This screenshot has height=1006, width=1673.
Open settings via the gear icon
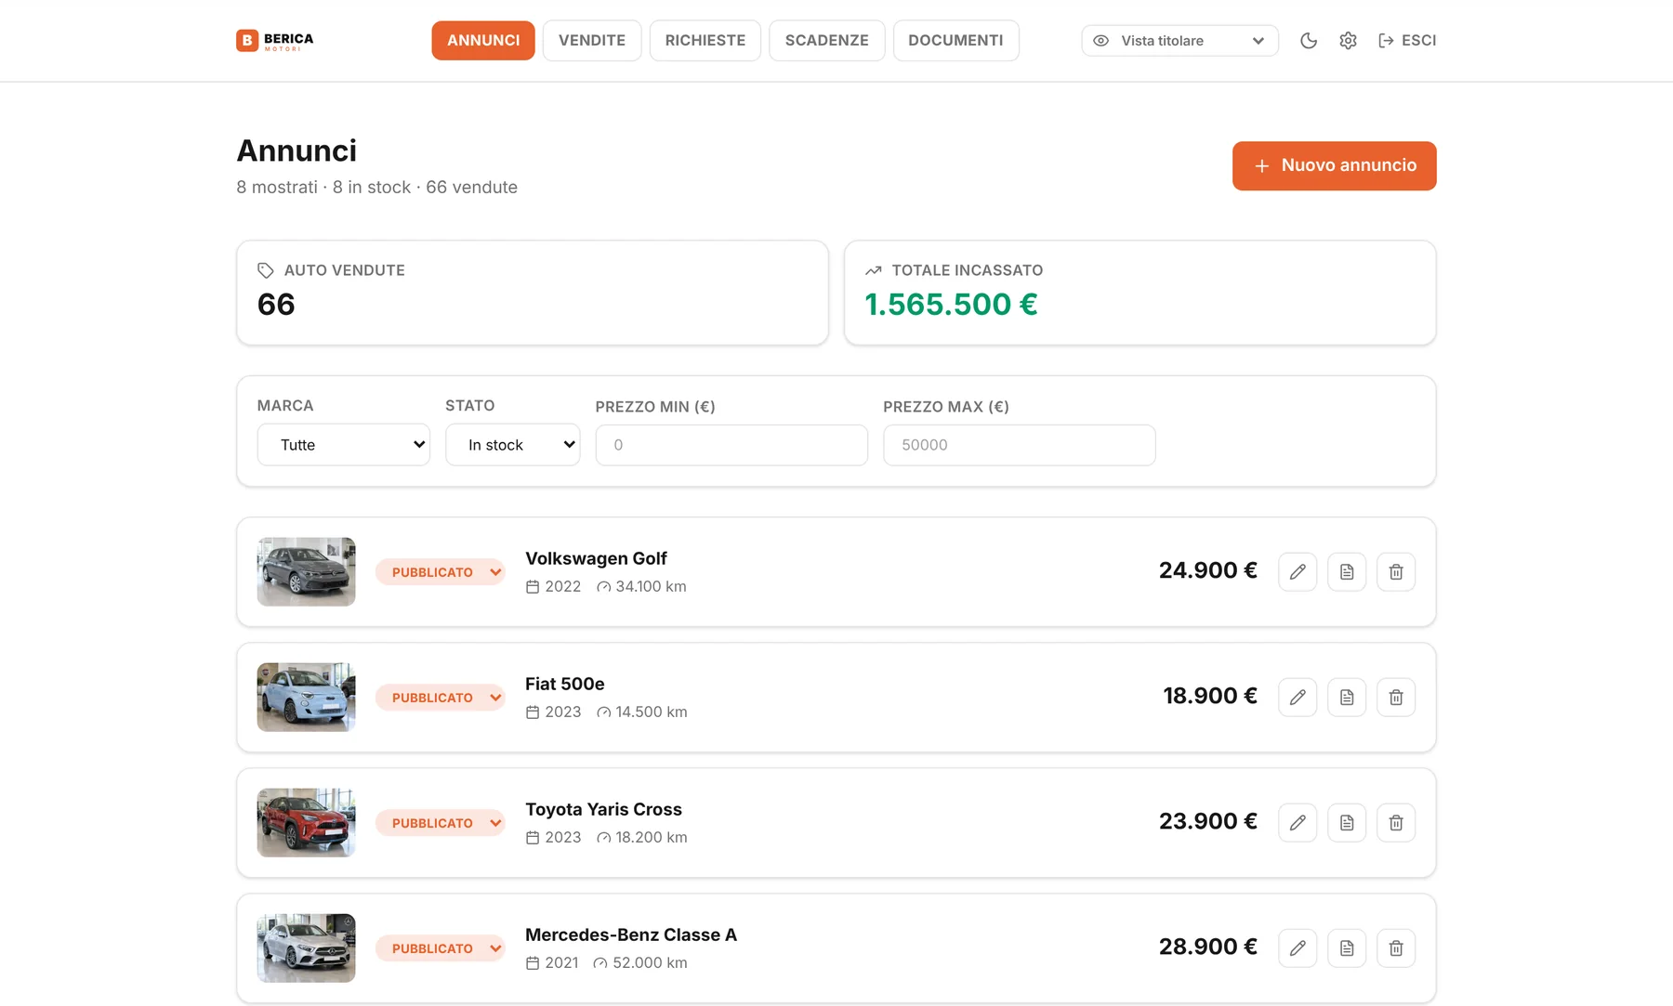click(1348, 40)
